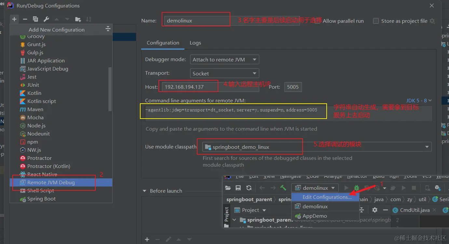Select Jest configuration type

pos(61,77)
